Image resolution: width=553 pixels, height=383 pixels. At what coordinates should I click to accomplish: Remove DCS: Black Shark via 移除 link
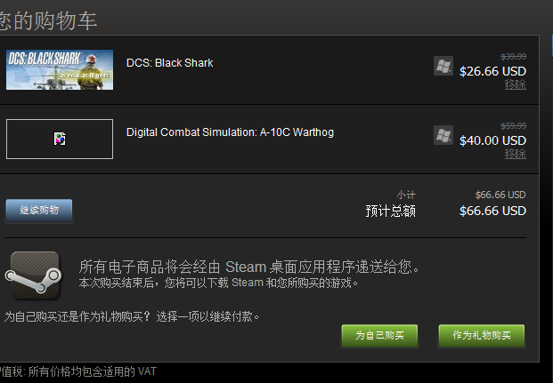[515, 84]
